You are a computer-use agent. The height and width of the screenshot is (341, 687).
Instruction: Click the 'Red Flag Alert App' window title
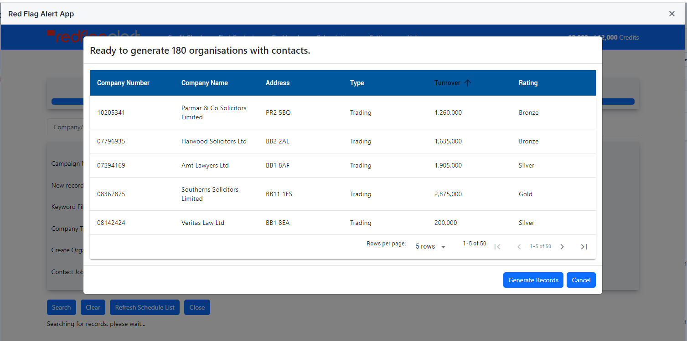point(41,14)
